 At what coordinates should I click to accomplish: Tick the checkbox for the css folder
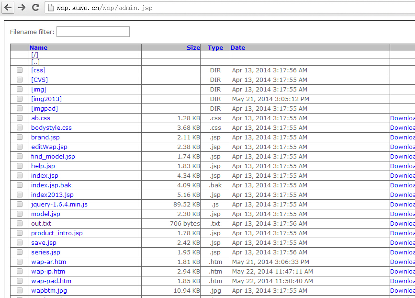pyautogui.click(x=20, y=70)
